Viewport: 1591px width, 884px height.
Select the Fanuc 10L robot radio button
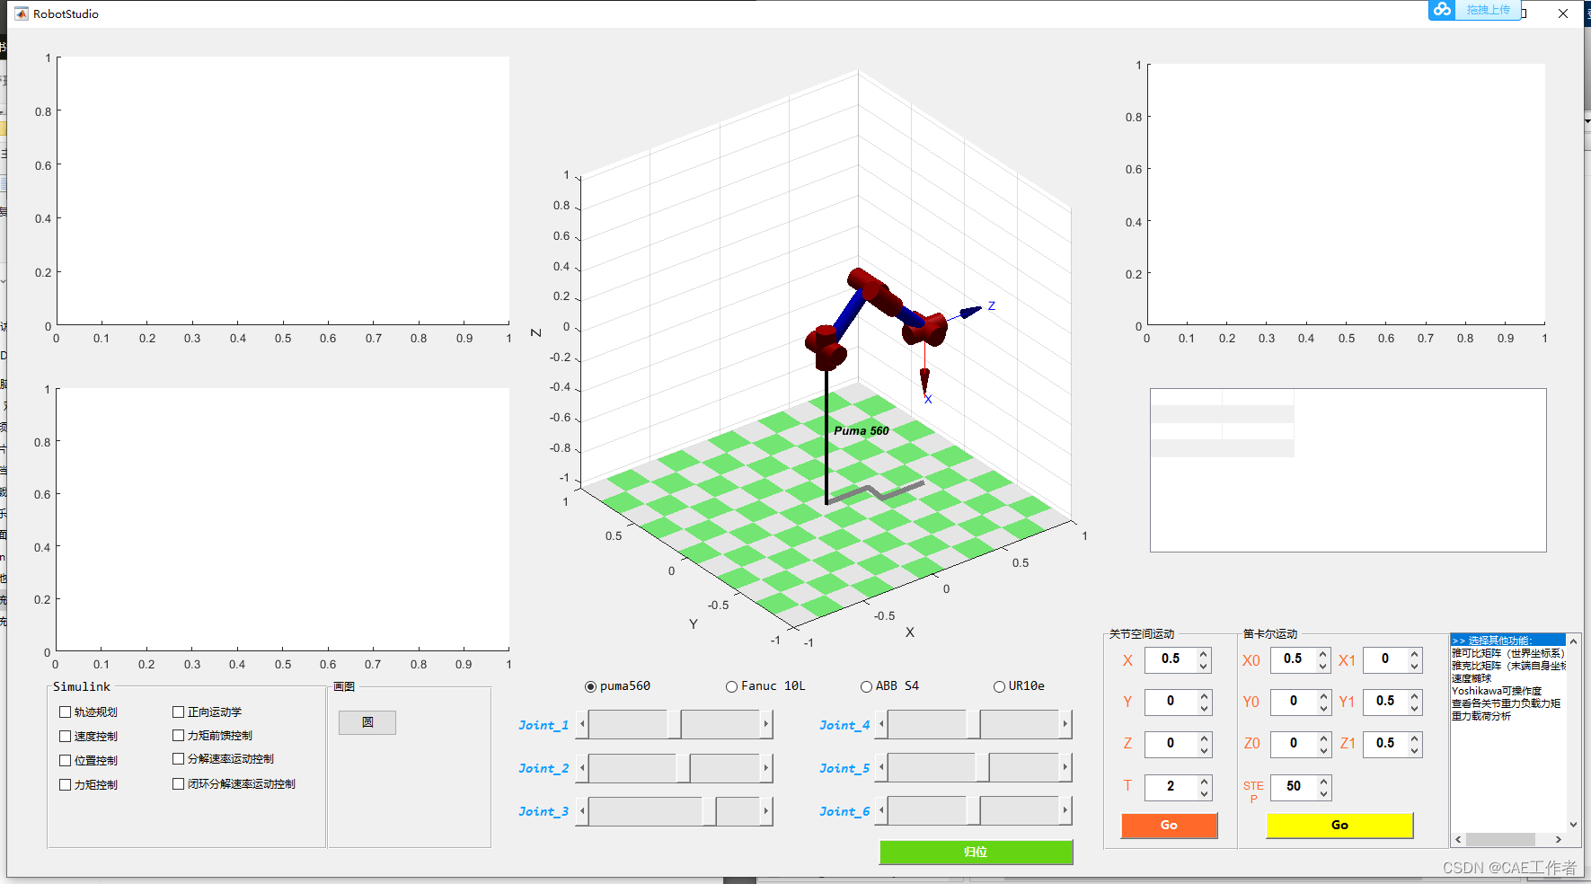[x=731, y=686]
